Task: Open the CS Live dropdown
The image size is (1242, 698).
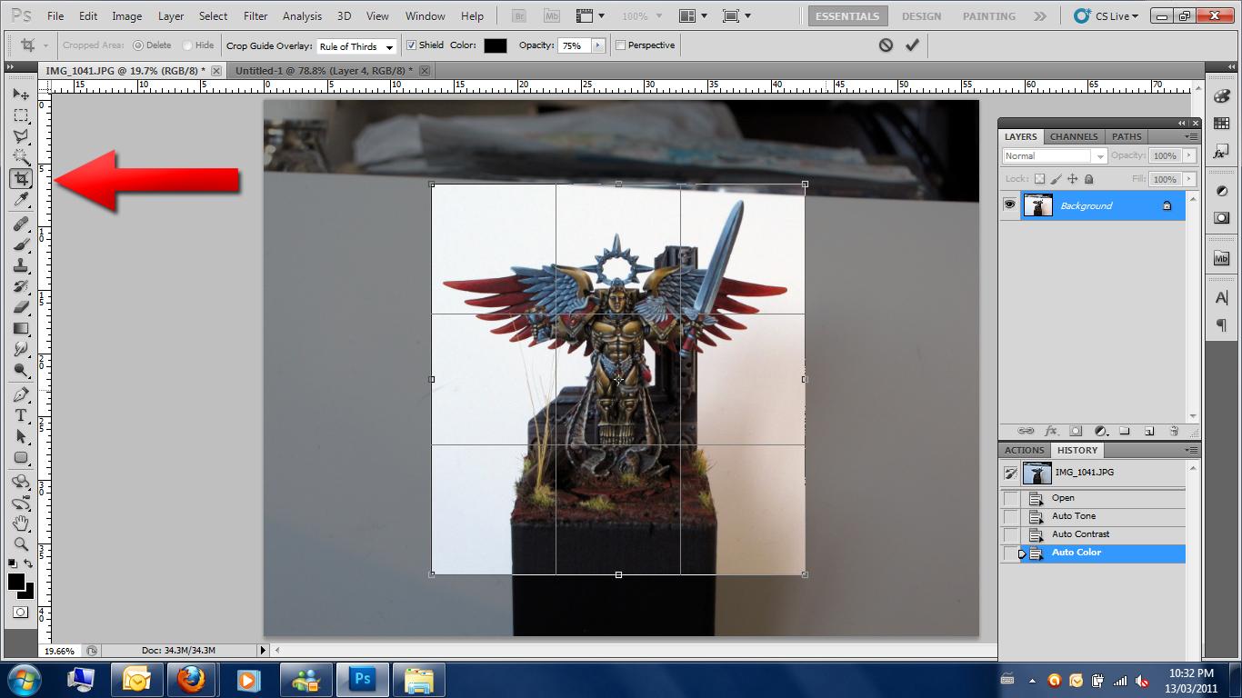Action: tap(1107, 16)
